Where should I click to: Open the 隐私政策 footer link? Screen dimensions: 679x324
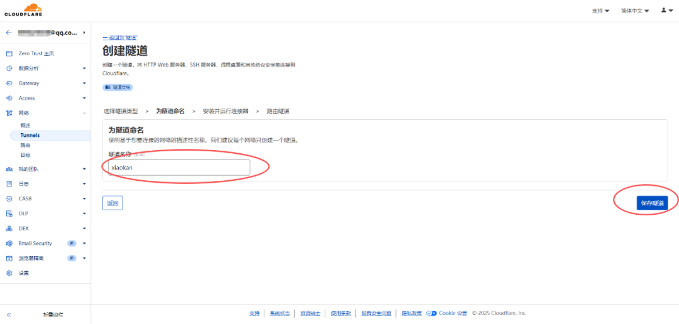[411, 313]
